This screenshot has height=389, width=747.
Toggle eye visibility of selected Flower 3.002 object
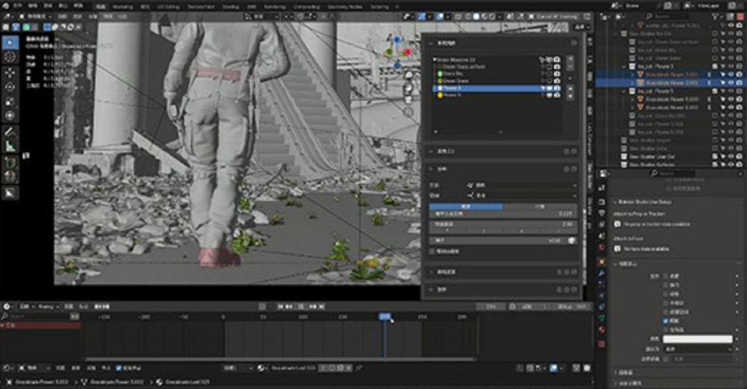point(731,82)
